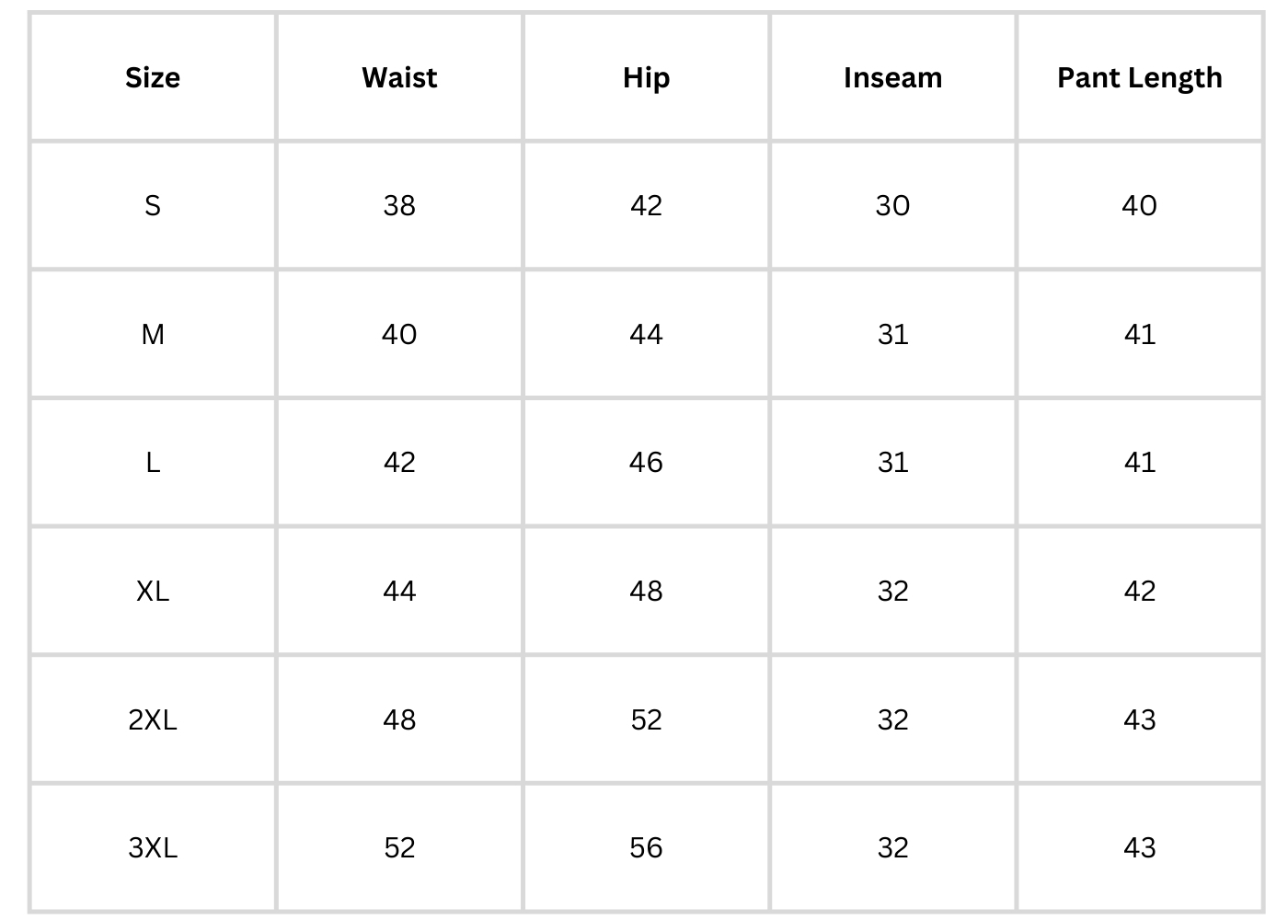Screen dimensions: 1288x920
Task: Select the S size row label
Action: 153,205
